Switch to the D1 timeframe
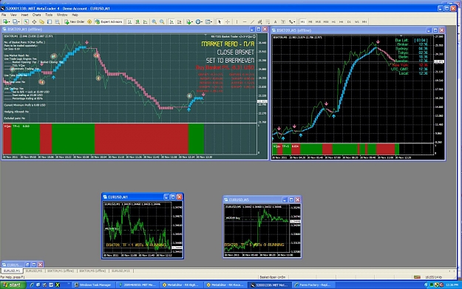 click(349, 21)
